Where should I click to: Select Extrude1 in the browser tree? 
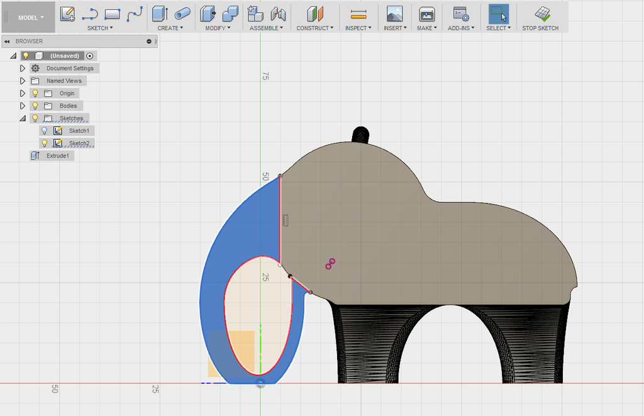pyautogui.click(x=57, y=155)
